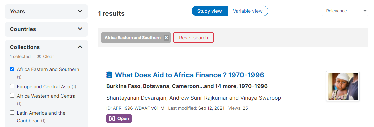Uncheck Africa Eastern and Southern checkbox
This screenshot has height=127, width=374.
click(12, 69)
